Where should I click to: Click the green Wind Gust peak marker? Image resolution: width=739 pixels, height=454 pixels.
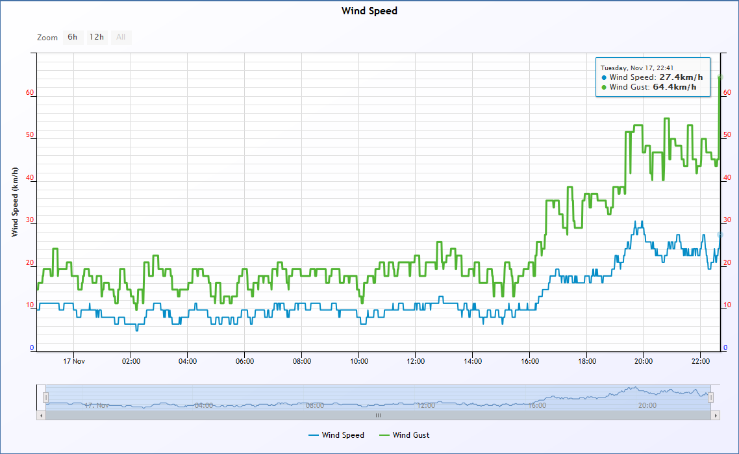[x=720, y=77]
